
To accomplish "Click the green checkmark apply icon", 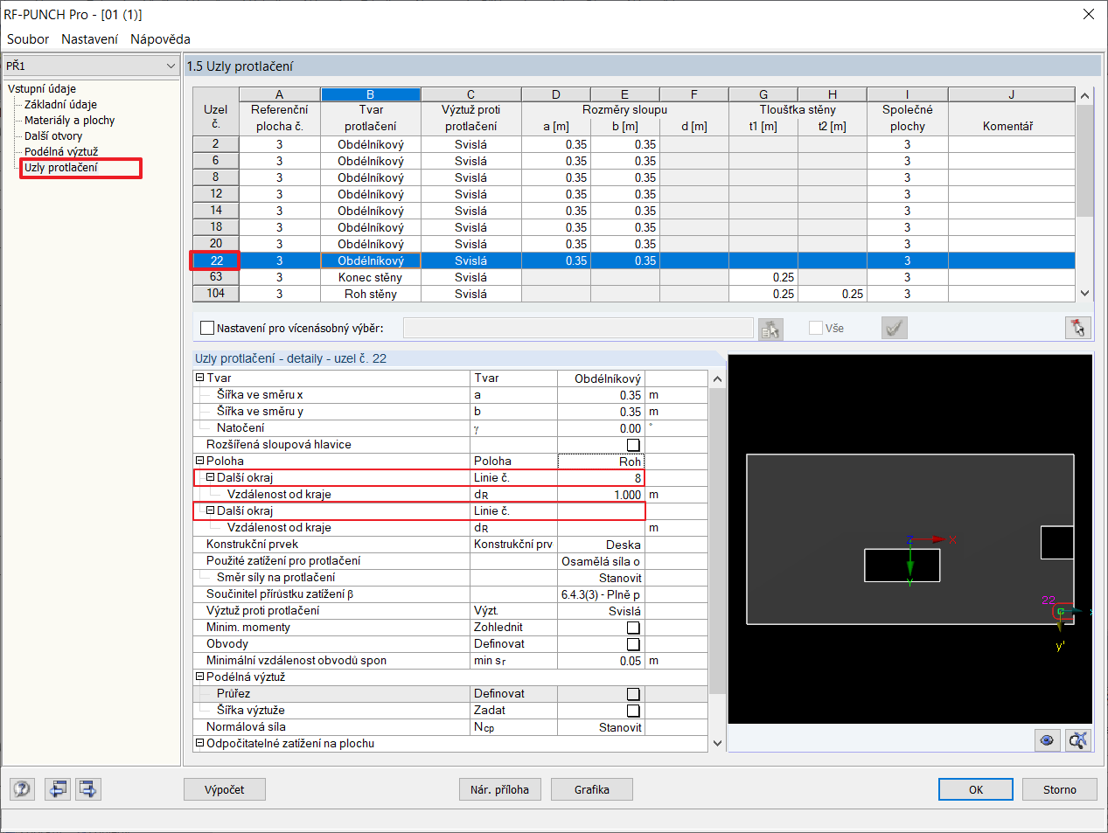I will click(x=894, y=329).
